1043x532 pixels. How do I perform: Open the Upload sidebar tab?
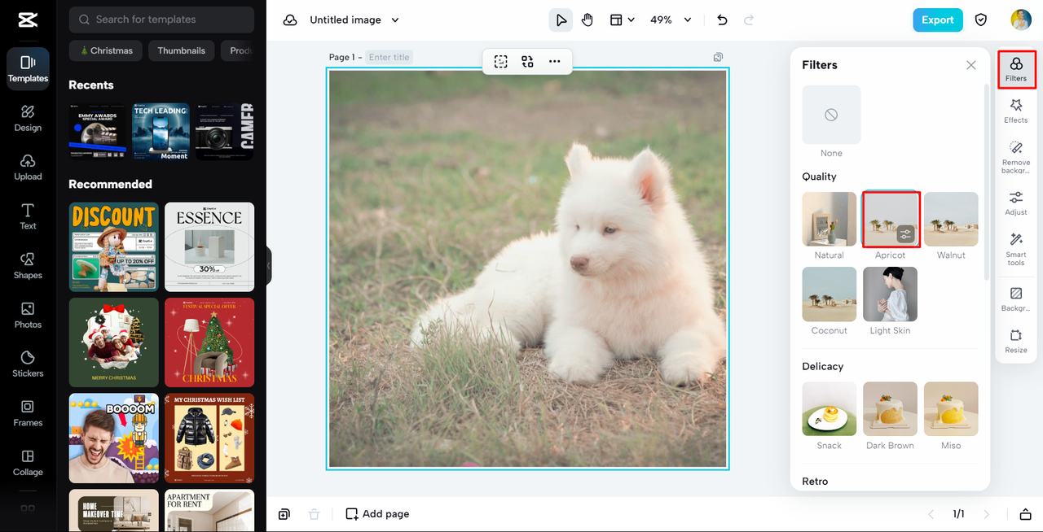pos(28,167)
